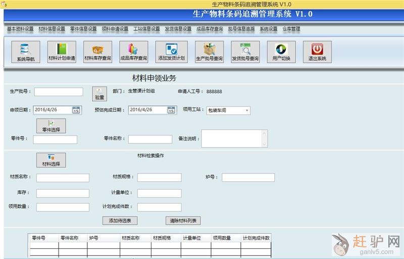The height and width of the screenshot is (259, 404).
Task: Launch 添加发货计划 from the toolbar
Action: click(171, 52)
